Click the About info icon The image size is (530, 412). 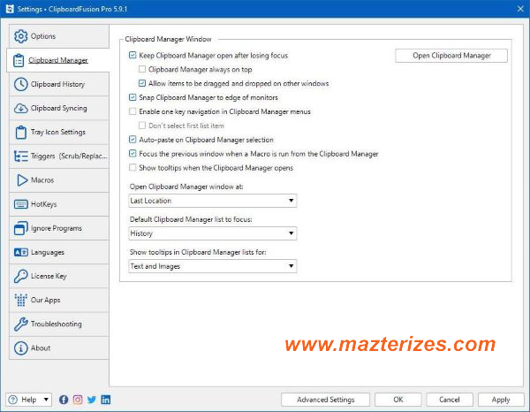click(20, 348)
